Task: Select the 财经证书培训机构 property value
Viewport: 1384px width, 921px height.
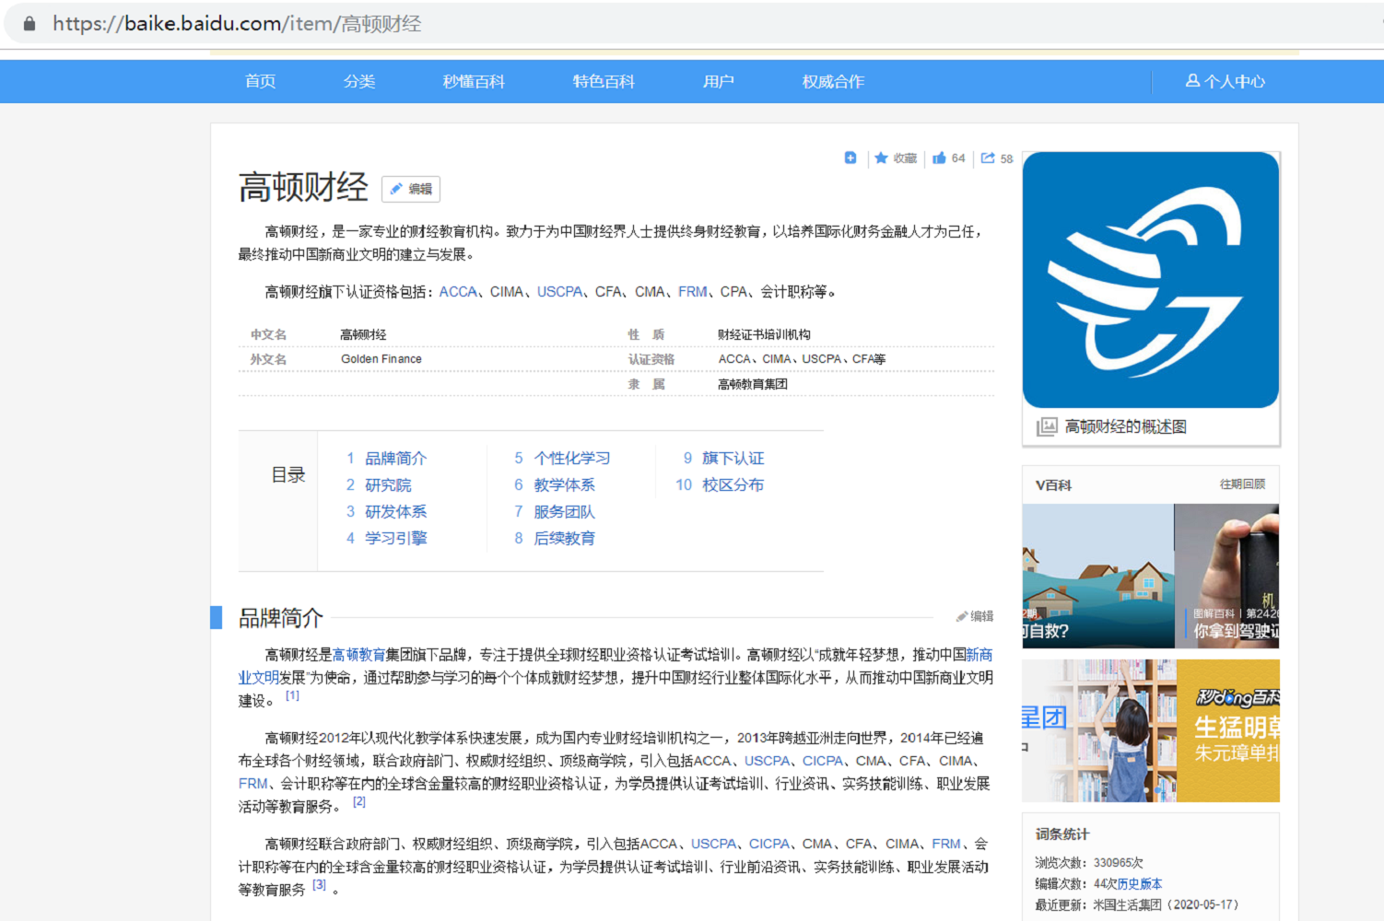Action: (764, 334)
